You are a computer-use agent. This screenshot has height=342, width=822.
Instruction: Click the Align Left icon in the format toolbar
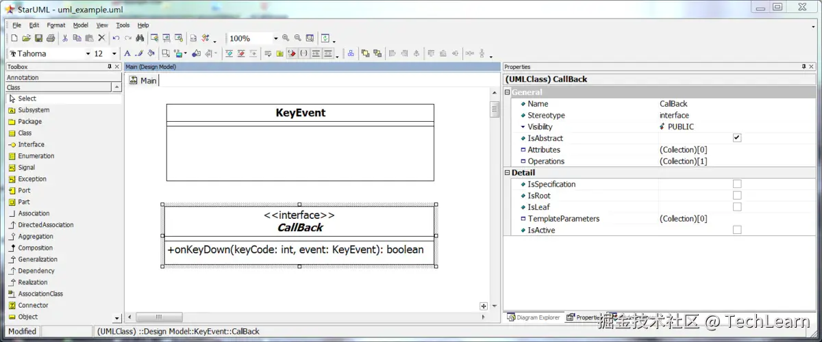[x=393, y=53]
